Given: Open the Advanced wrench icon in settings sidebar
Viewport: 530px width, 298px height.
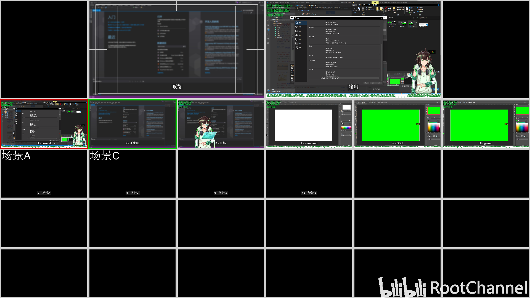Looking at the screenshot, I should [x=297, y=48].
